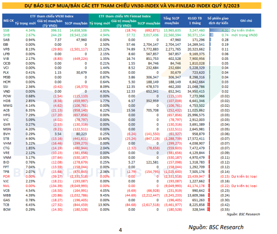
Task: Select the VND ticker cell
Action: [7, 91]
